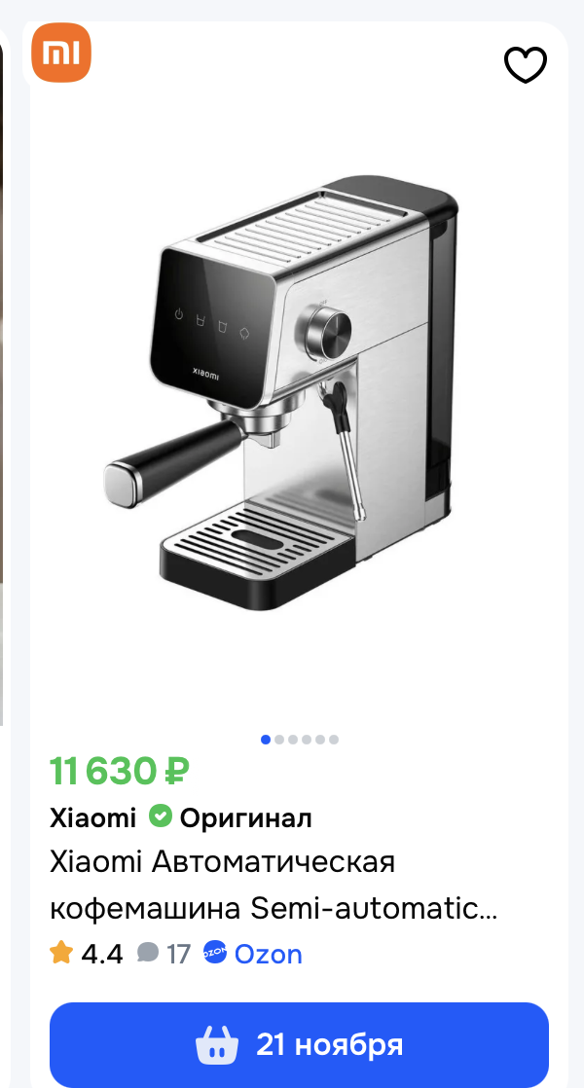Add the coffee machine to favorites with the heart

tap(525, 65)
